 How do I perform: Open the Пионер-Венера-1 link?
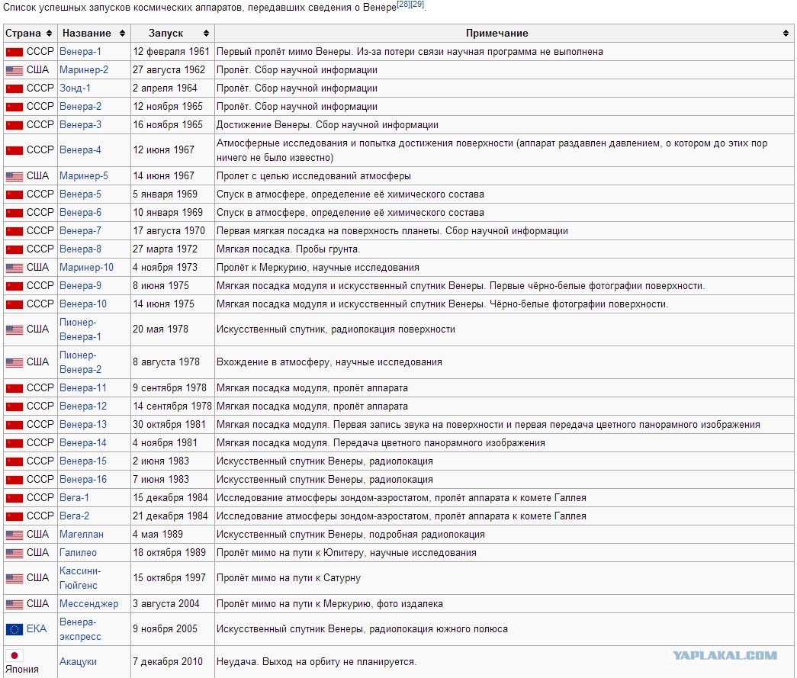(x=80, y=329)
